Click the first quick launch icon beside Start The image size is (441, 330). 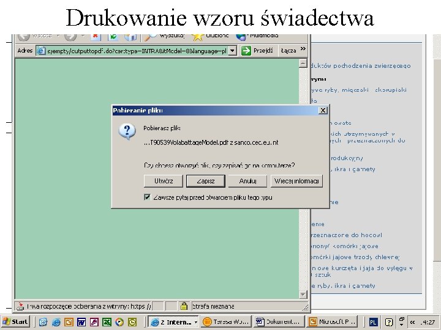tap(43, 322)
